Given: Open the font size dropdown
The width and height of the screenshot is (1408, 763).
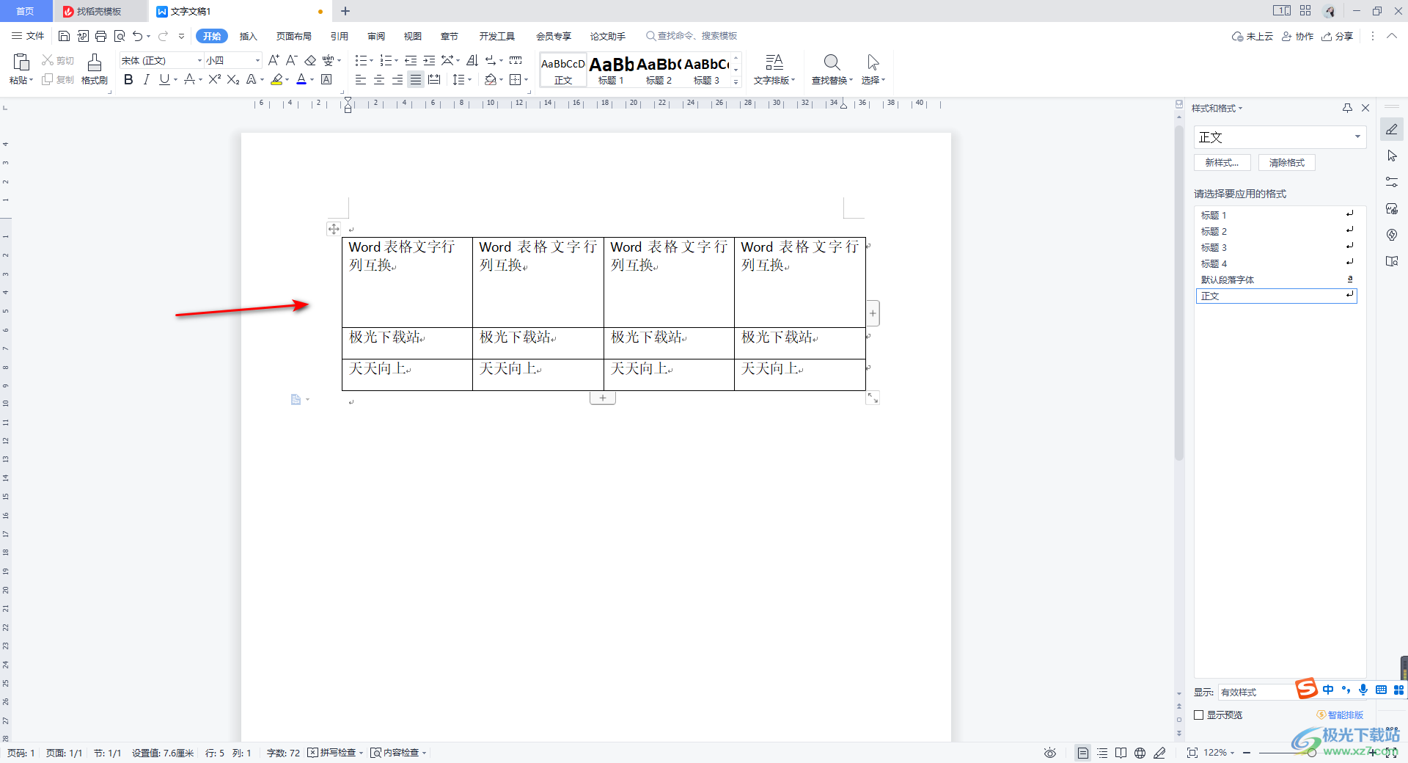Looking at the screenshot, I should pos(257,60).
